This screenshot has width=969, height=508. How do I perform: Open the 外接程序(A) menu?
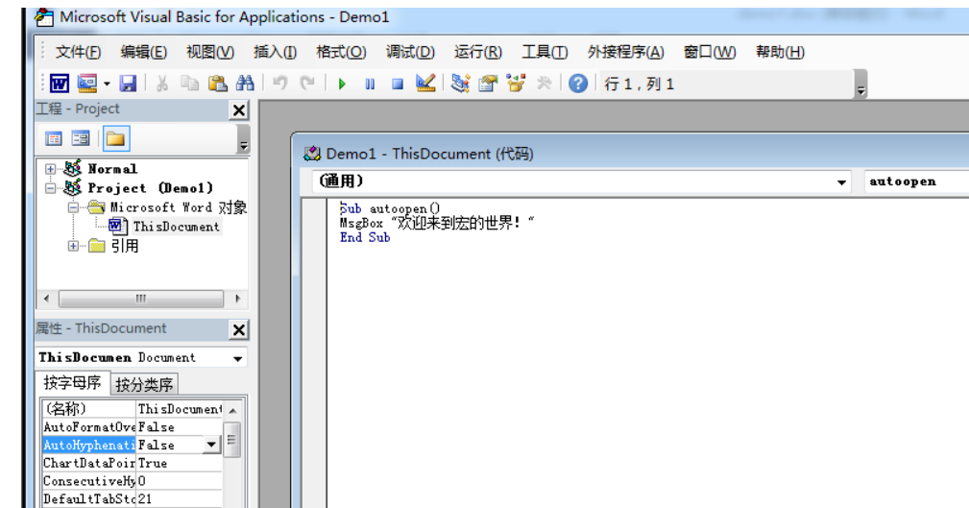coord(625,52)
